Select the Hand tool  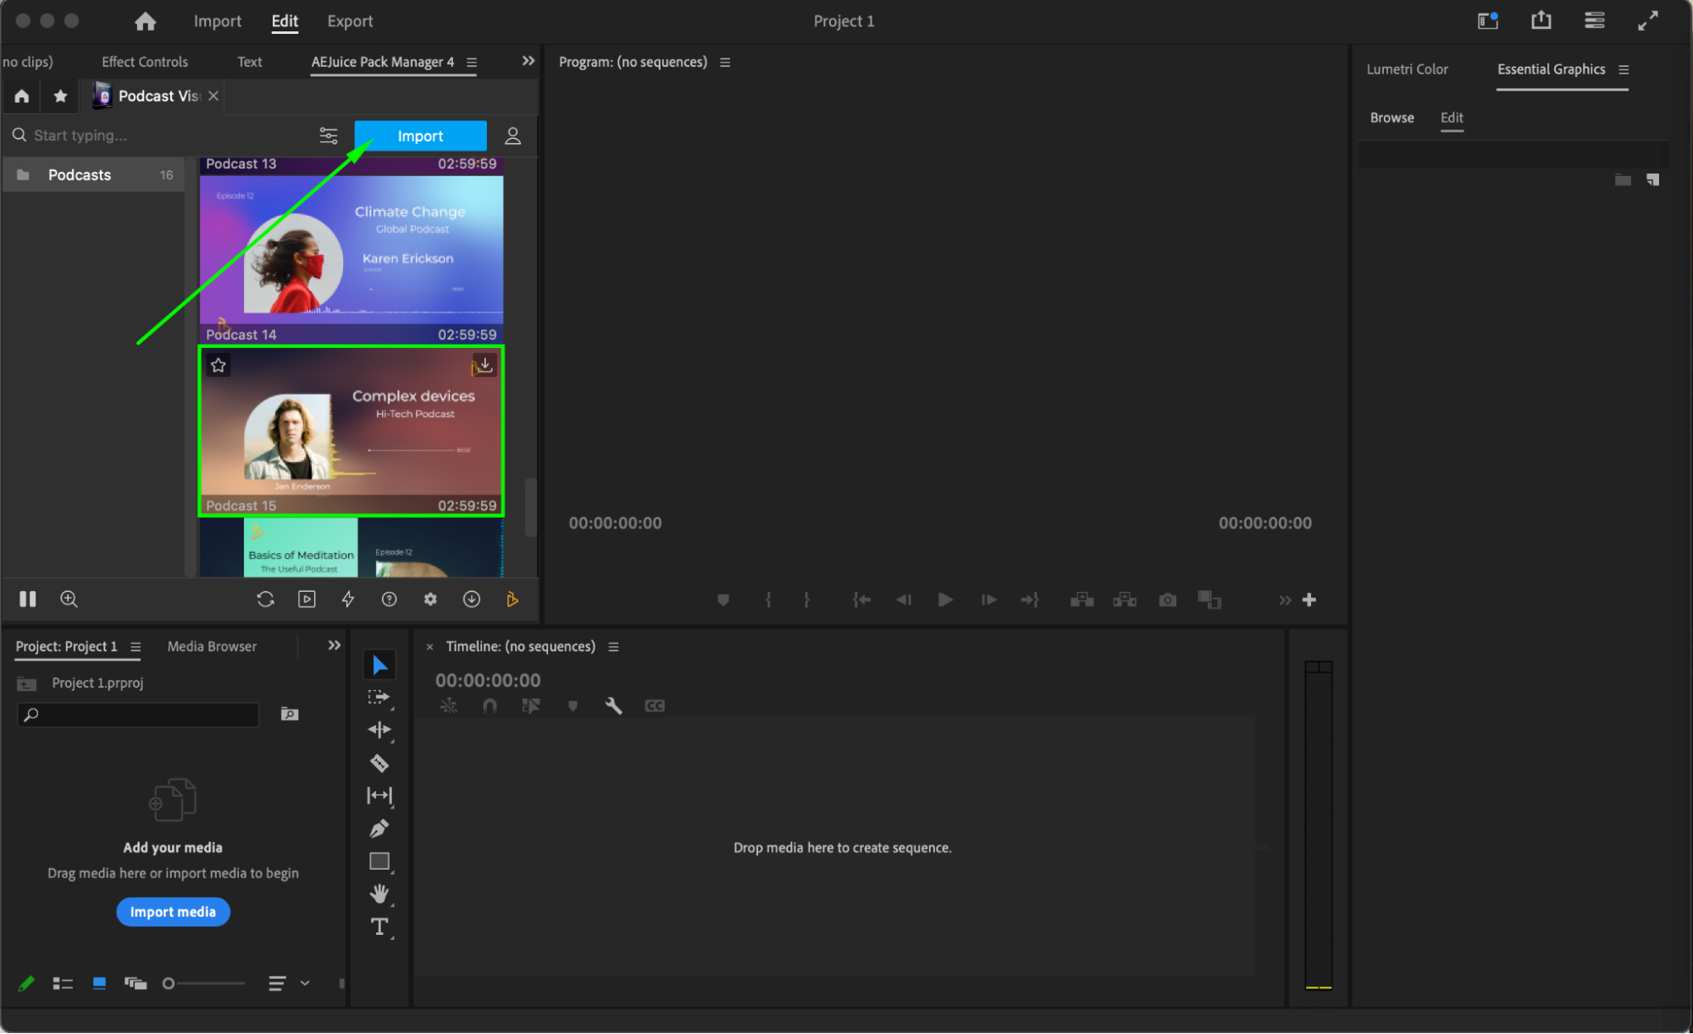click(379, 893)
